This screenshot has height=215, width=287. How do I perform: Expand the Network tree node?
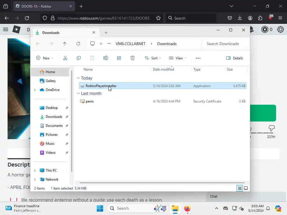point(35,179)
